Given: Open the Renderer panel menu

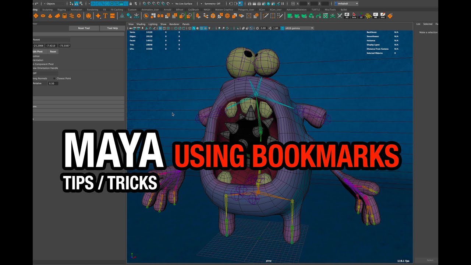Looking at the screenshot, I should tap(174, 24).
